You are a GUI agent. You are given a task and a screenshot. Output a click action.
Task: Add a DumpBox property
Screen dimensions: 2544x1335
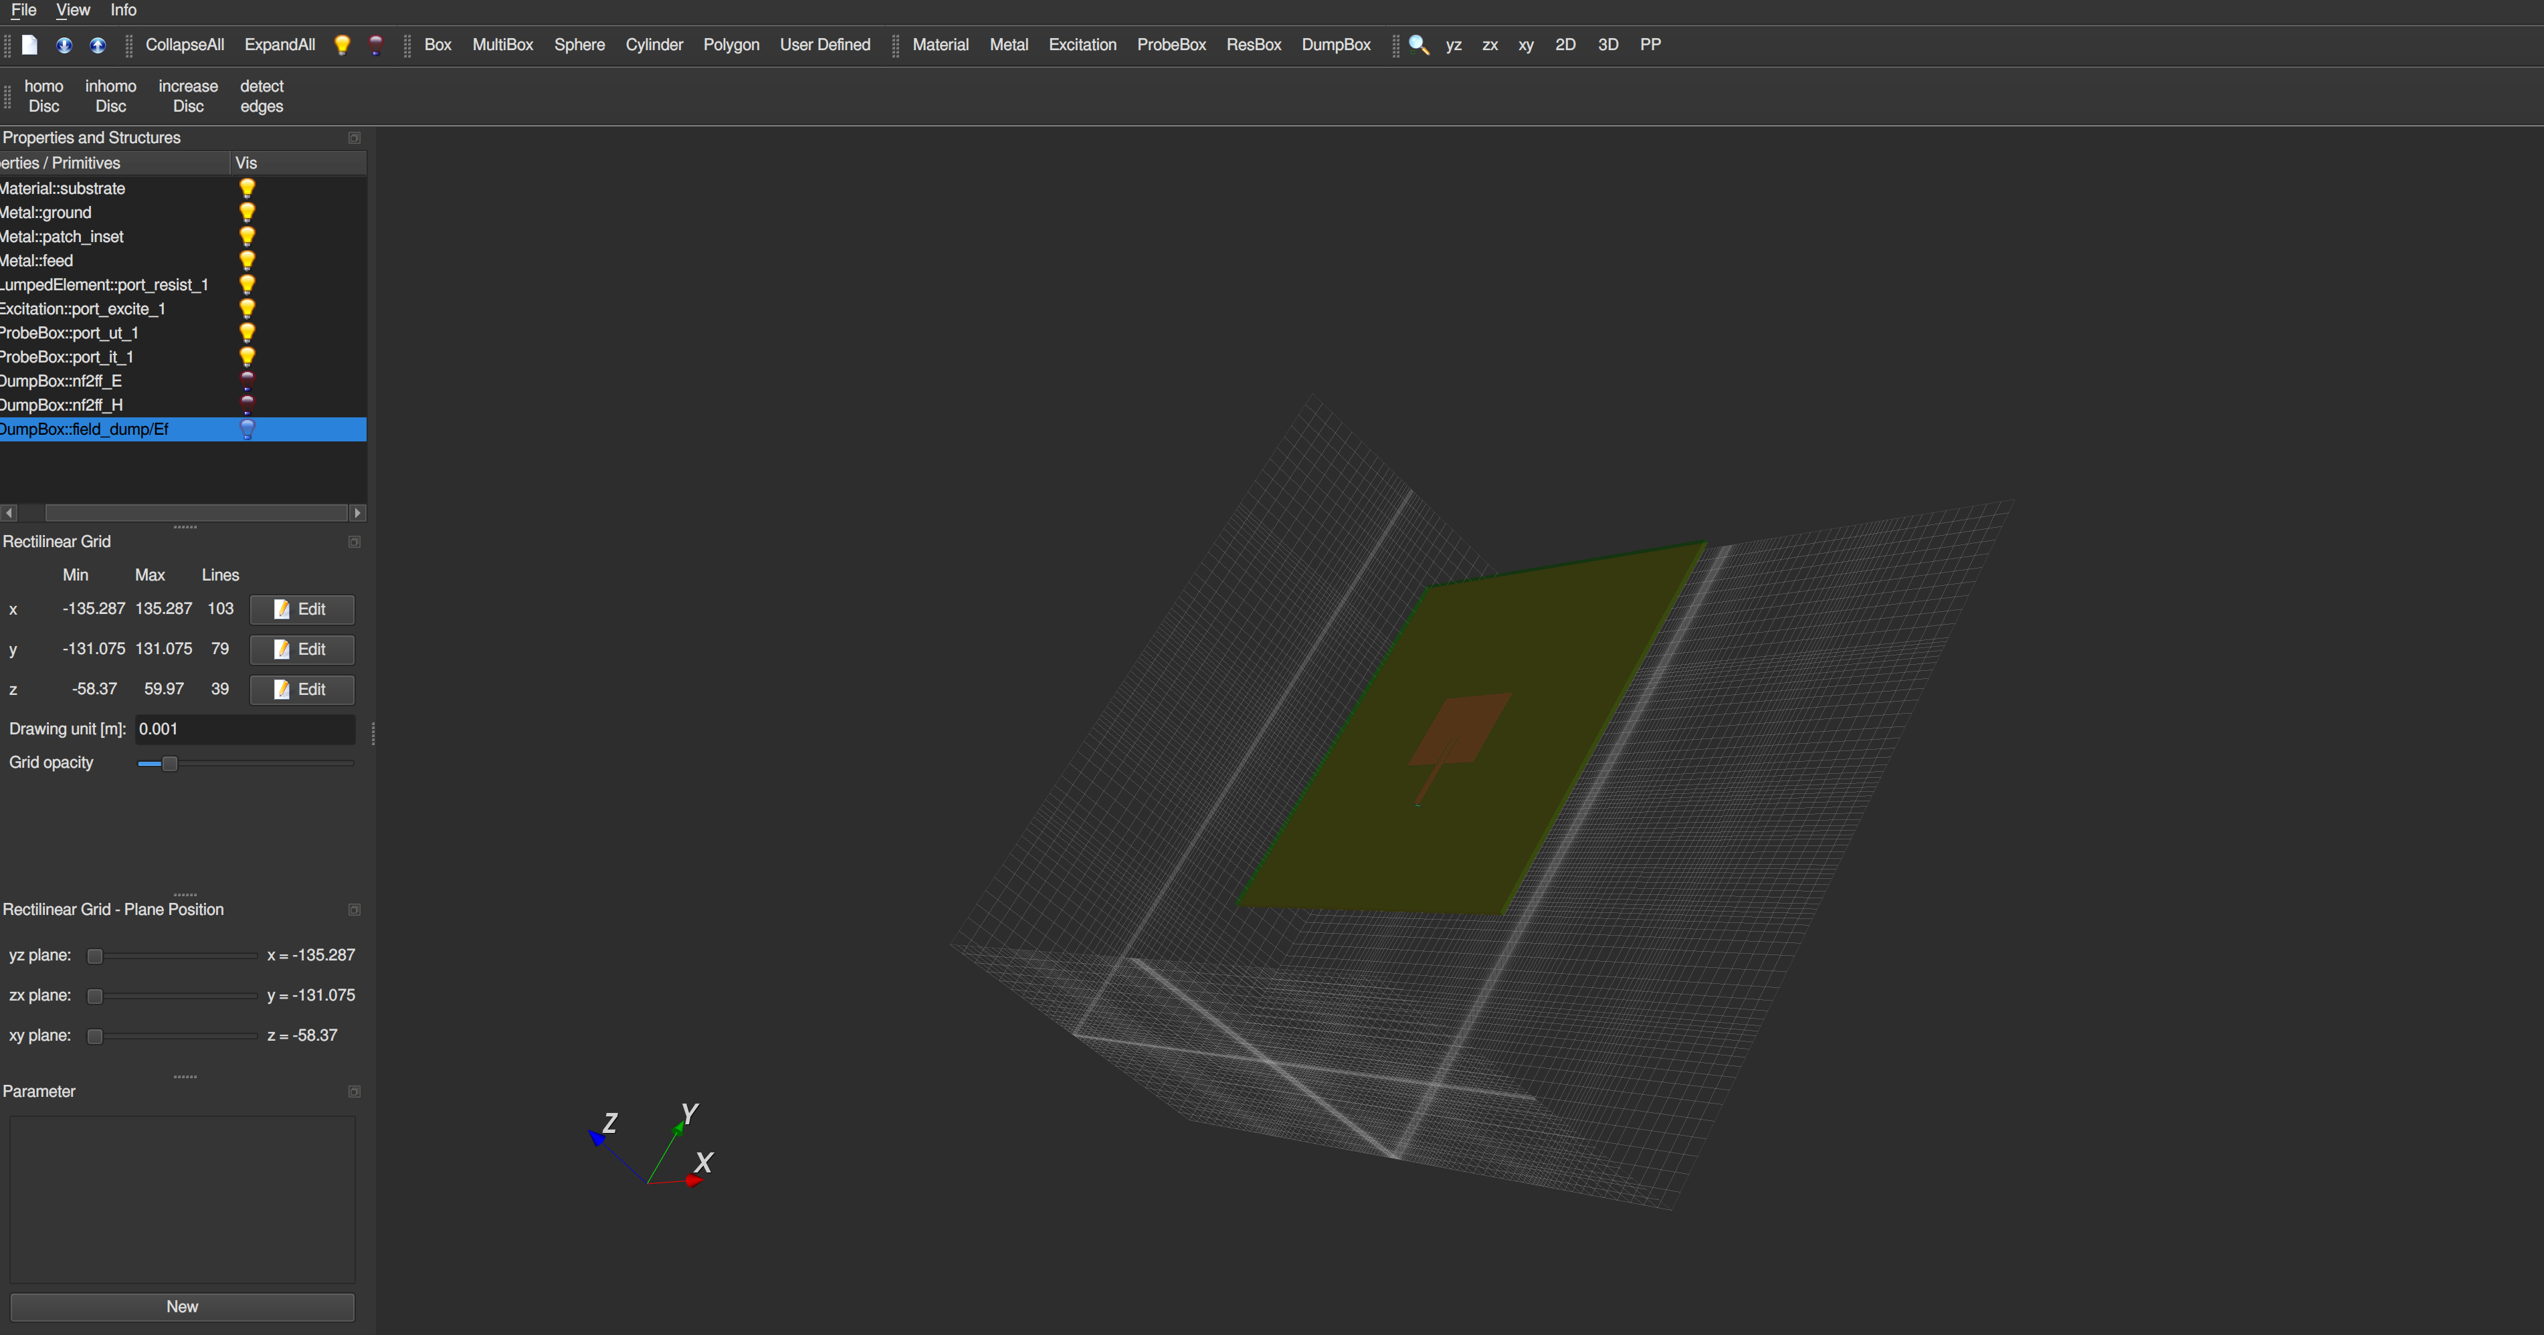click(x=1336, y=44)
